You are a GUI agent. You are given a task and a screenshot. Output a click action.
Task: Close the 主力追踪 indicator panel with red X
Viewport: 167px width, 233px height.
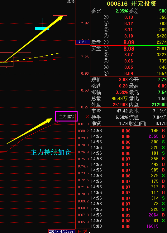pyautogui.click(x=87, y=117)
